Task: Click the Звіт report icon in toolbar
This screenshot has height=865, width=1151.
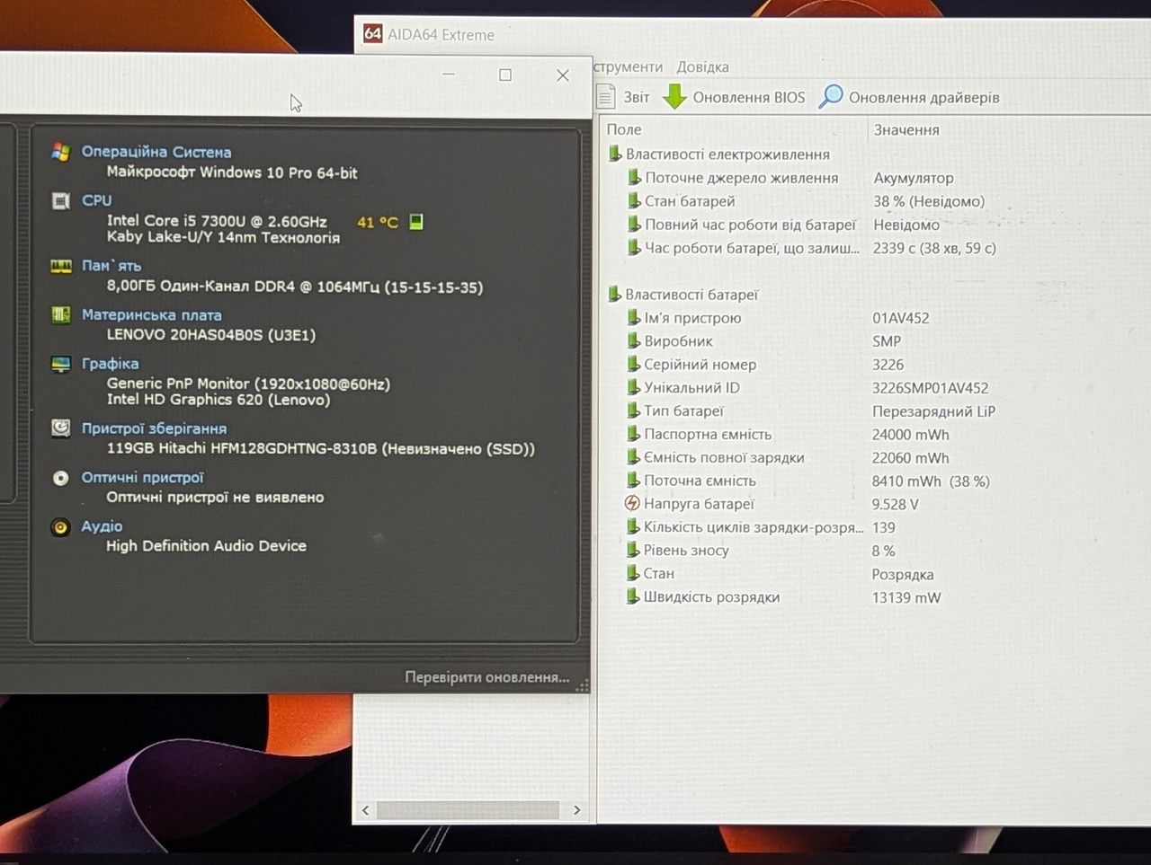Action: pos(607,96)
